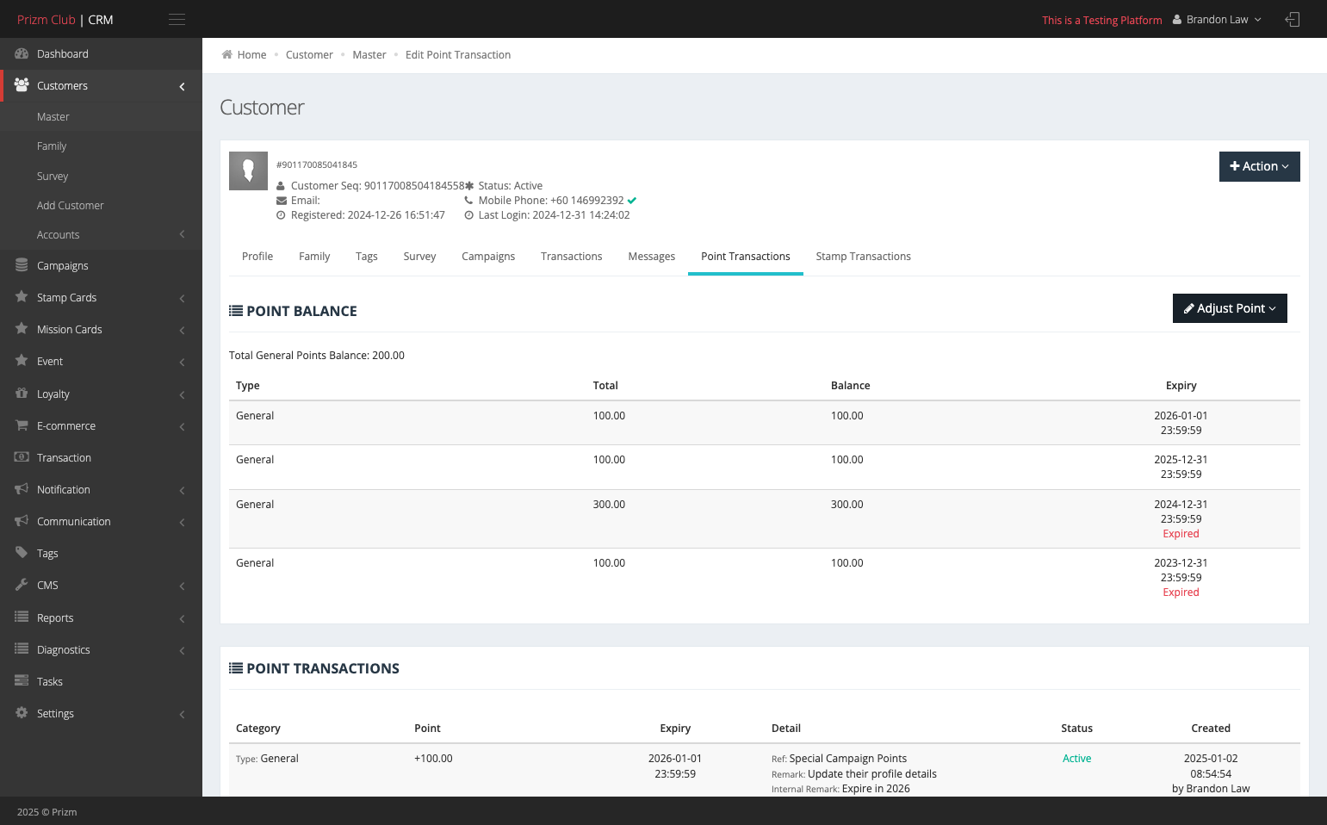
Task: Click the hamburger menu icon in header
Action: 177,19
